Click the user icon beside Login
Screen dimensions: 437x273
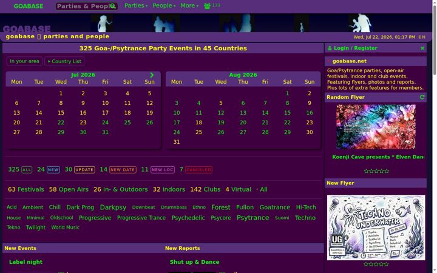point(330,48)
